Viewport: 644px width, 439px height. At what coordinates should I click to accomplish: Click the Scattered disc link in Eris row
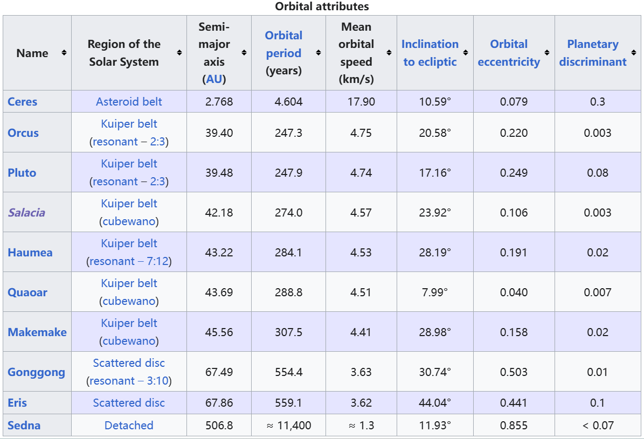coord(129,403)
